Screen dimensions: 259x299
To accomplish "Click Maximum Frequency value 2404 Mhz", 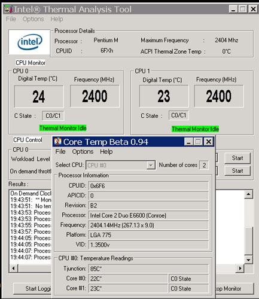I will (x=227, y=40).
